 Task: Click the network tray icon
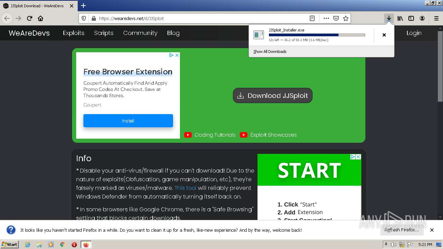pyautogui.click(x=402, y=245)
